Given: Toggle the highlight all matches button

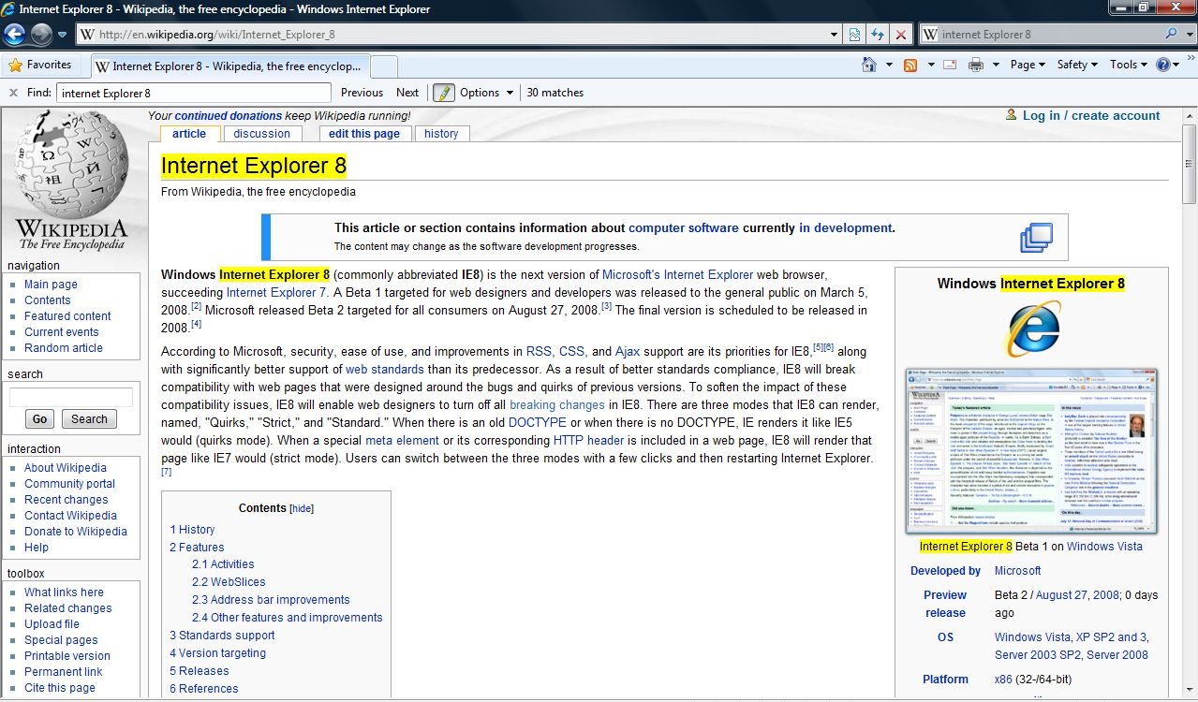Looking at the screenshot, I should point(443,93).
